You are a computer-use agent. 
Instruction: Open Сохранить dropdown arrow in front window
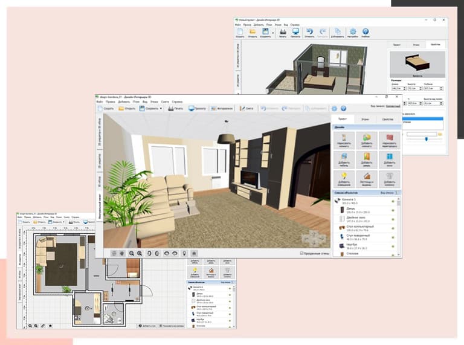click(x=161, y=109)
